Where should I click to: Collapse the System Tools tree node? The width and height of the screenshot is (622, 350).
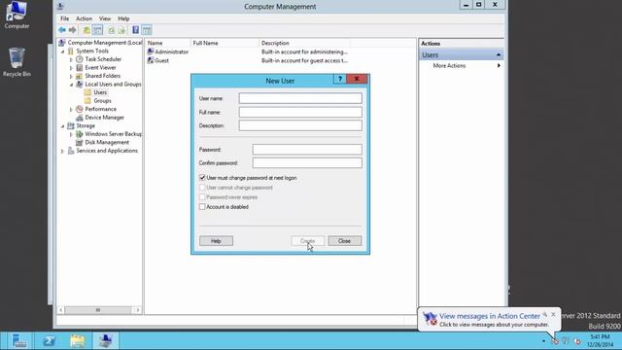tap(62, 52)
